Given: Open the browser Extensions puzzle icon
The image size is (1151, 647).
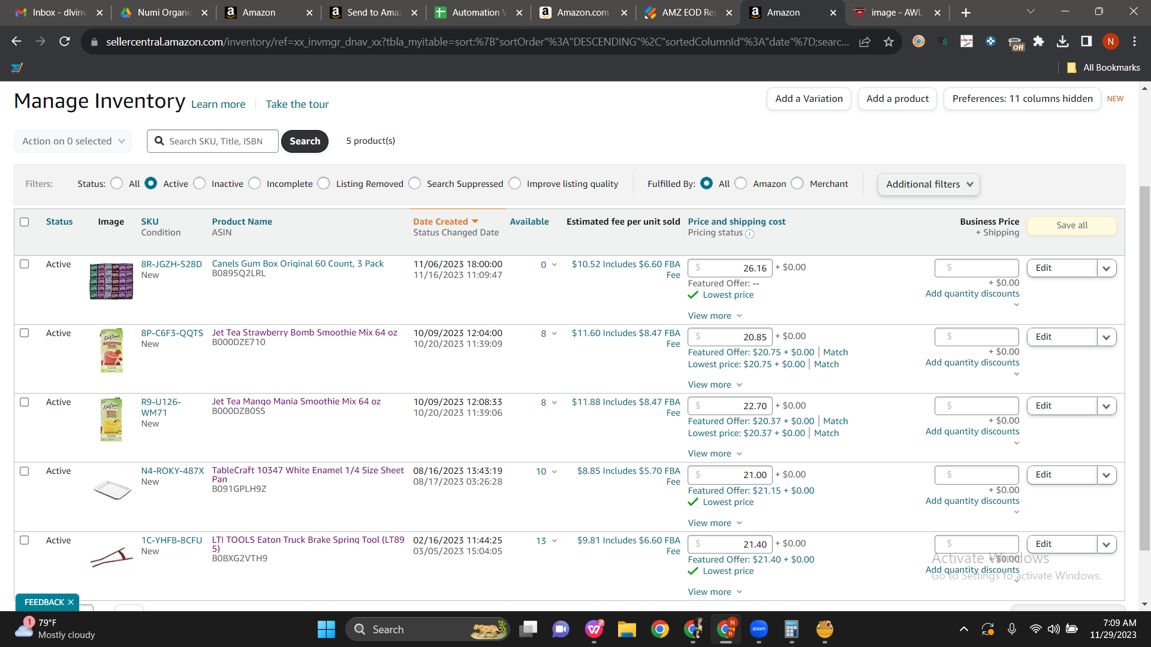Looking at the screenshot, I should click(x=1038, y=41).
